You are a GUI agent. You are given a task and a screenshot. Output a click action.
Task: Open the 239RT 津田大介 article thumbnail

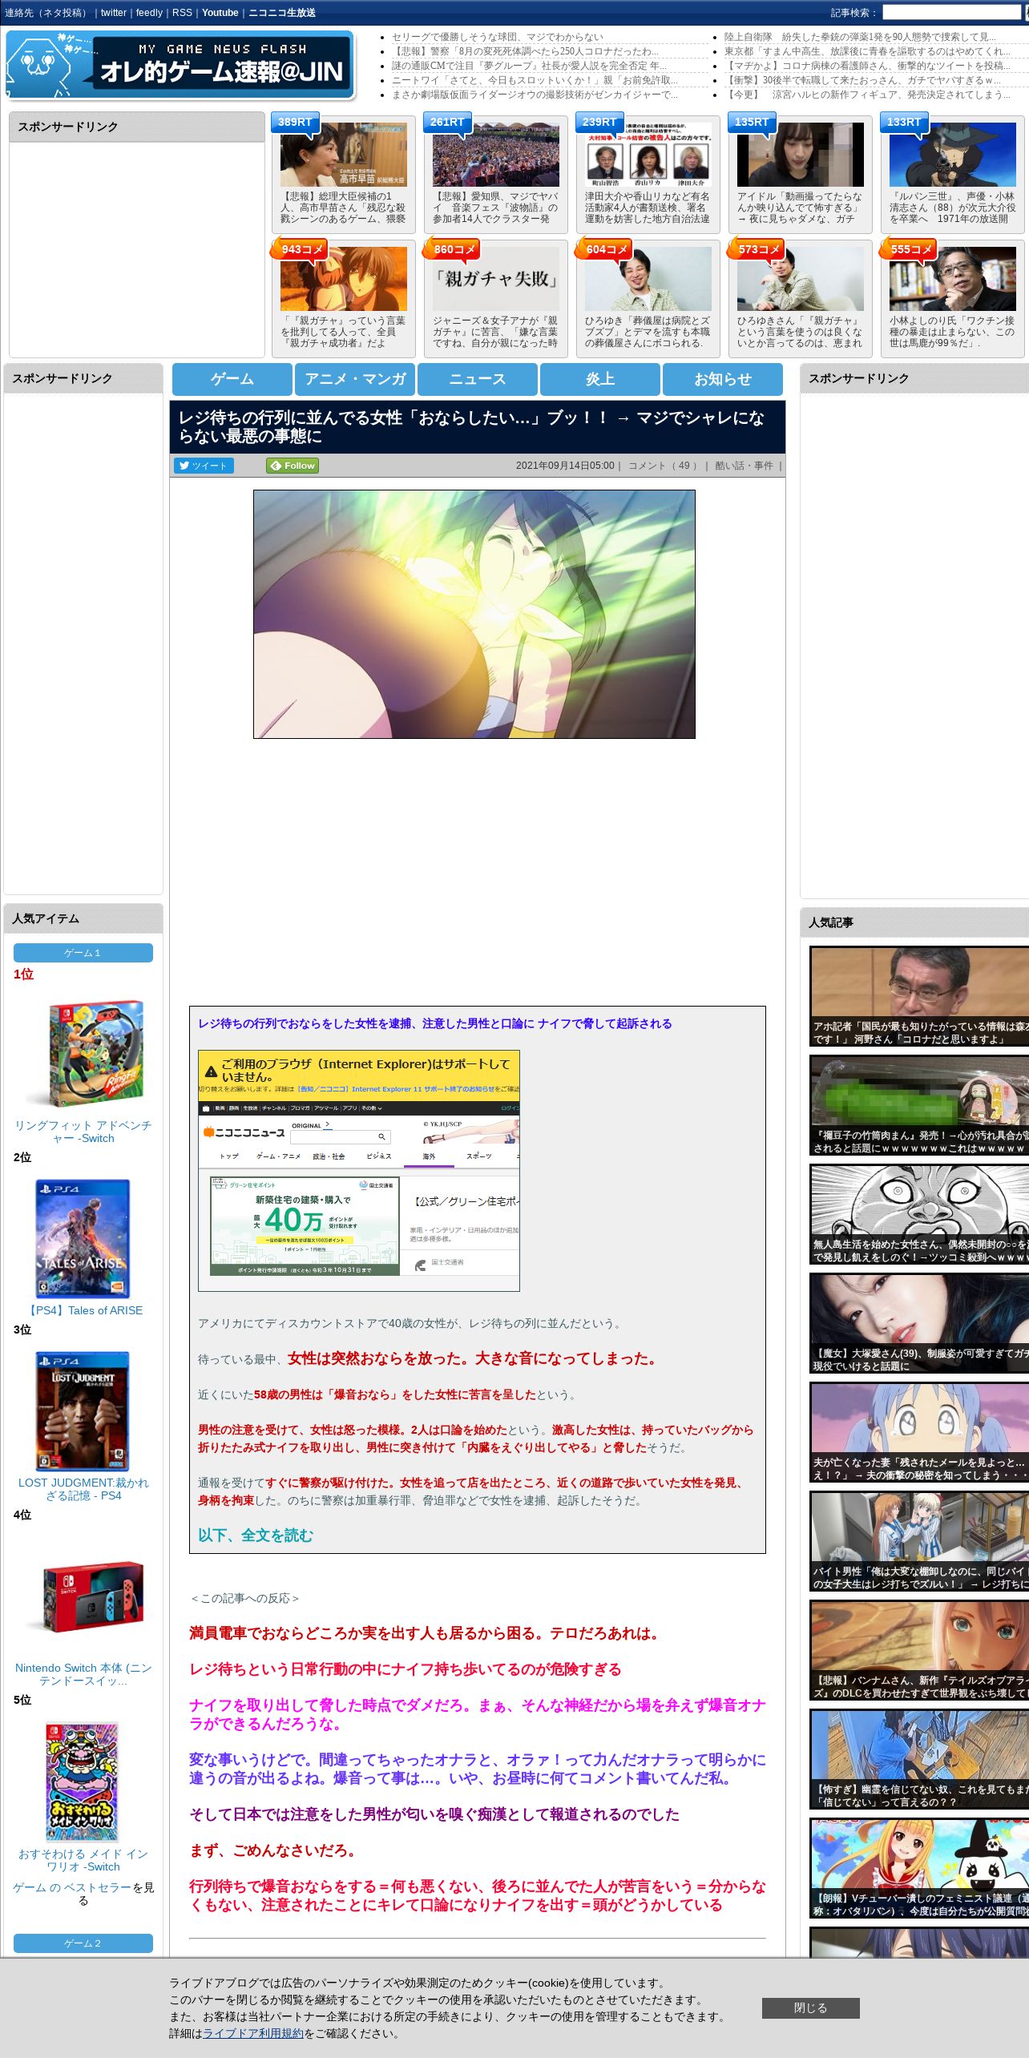click(648, 155)
